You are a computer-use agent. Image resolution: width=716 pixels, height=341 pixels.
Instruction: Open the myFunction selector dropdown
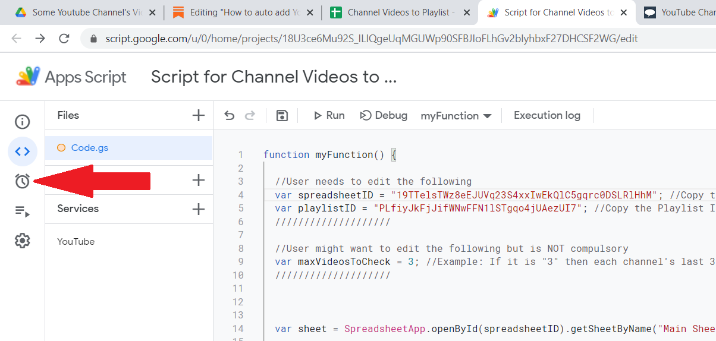coord(456,116)
